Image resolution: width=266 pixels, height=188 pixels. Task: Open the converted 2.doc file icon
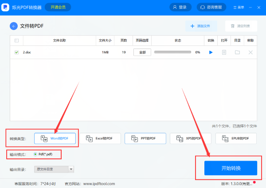[x=224, y=53]
